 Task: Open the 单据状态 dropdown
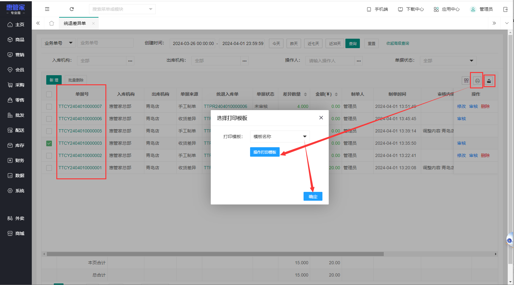click(x=448, y=61)
